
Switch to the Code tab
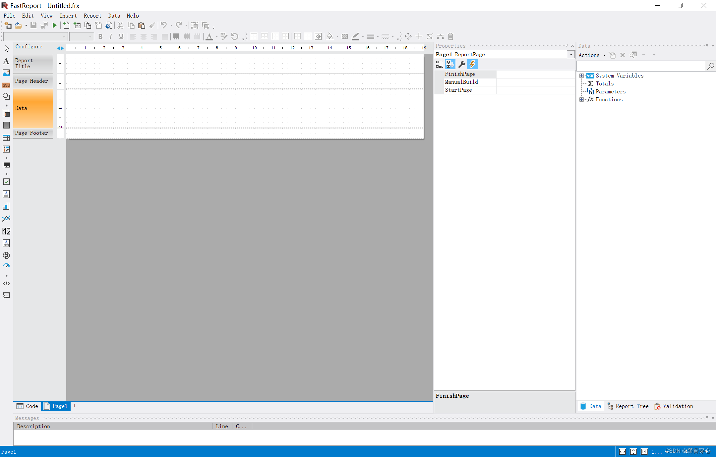(28, 406)
